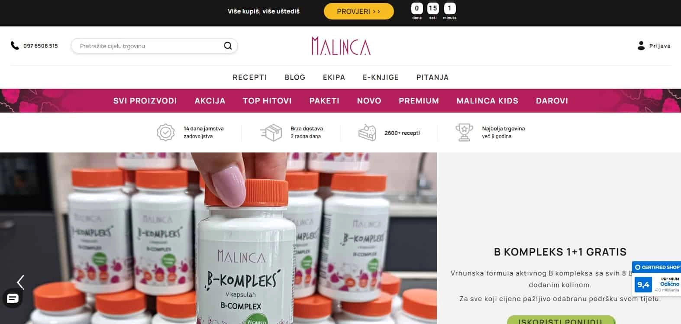Viewport: 681px width, 324px height.
Task: Open the Certified Shop rating badge
Action: (x=656, y=279)
